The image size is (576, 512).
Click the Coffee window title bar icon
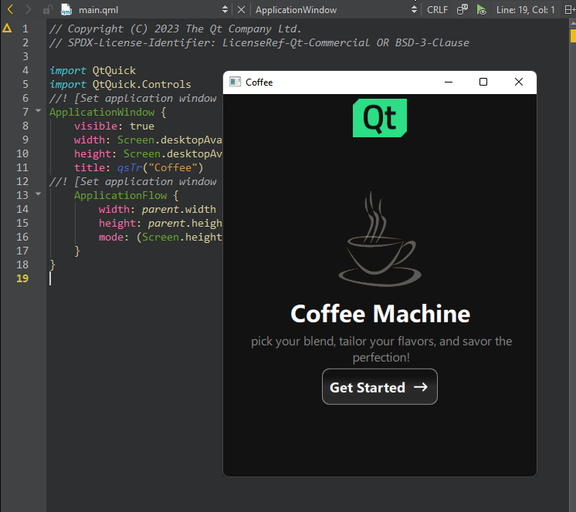(235, 83)
